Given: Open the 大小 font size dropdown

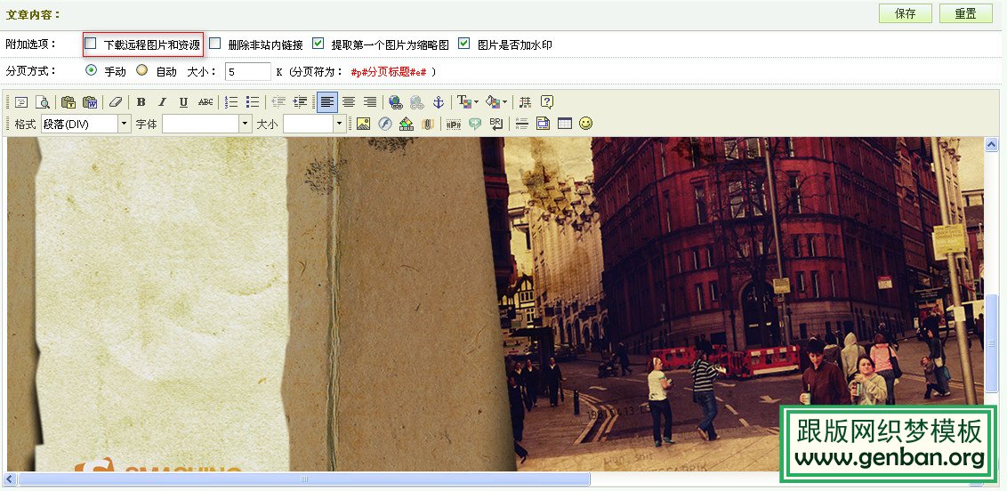Looking at the screenshot, I should (x=339, y=125).
